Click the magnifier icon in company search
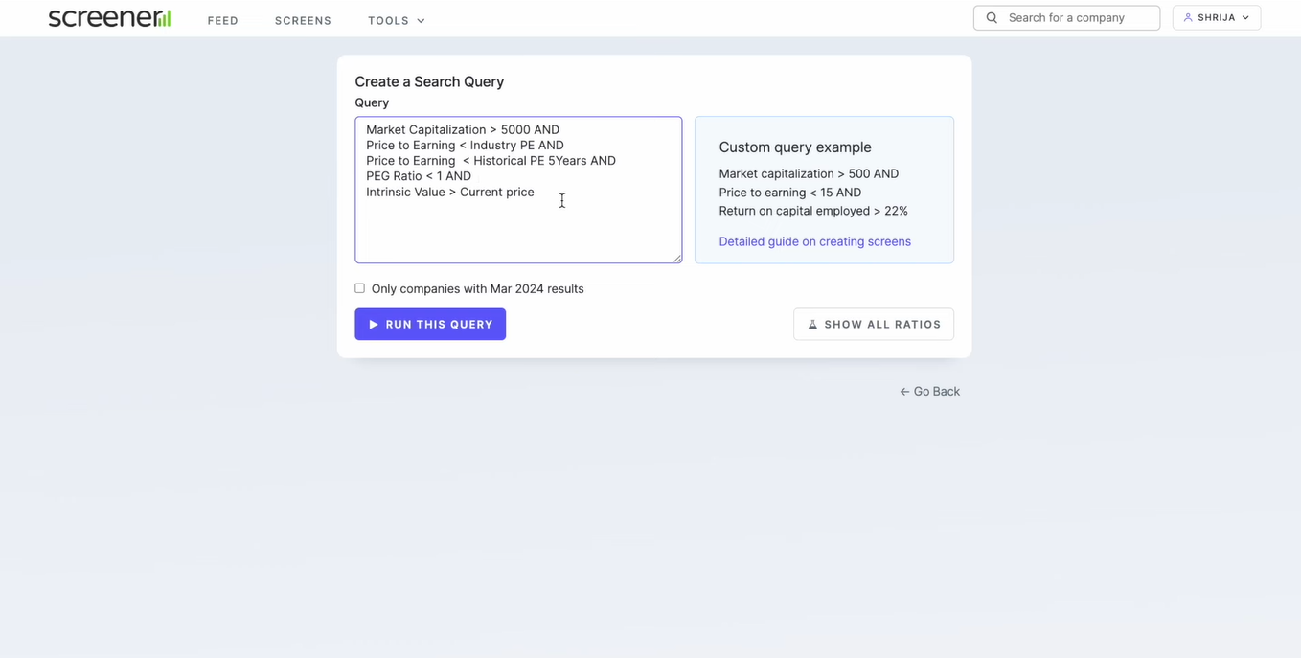 (992, 18)
